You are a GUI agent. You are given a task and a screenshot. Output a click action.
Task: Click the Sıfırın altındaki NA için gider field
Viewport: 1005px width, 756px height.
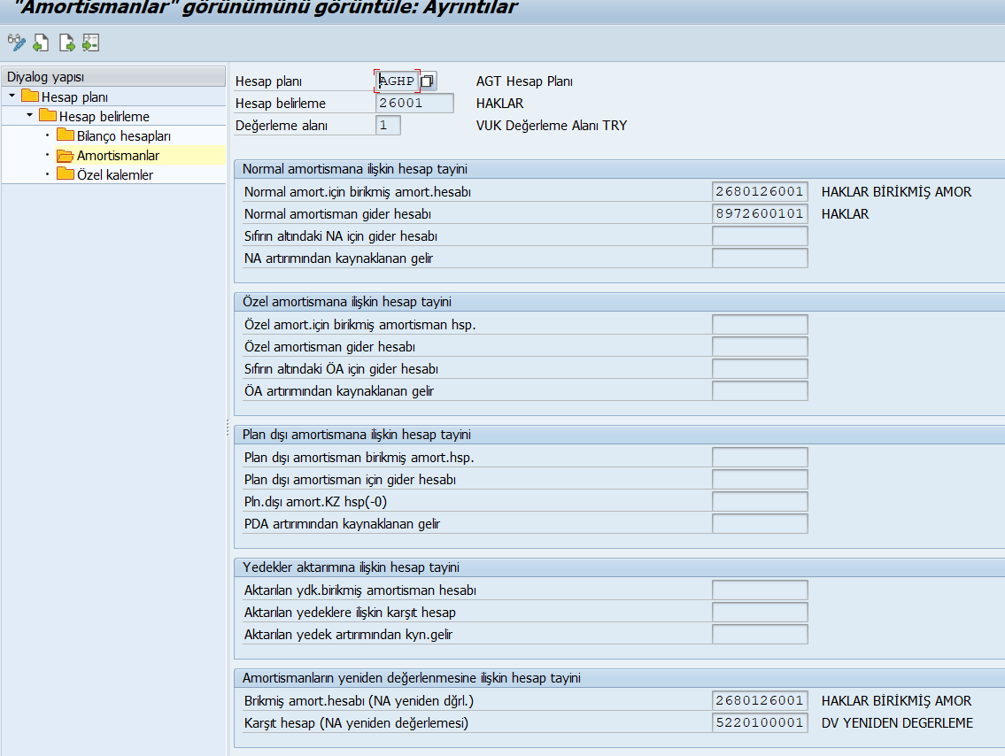760,235
